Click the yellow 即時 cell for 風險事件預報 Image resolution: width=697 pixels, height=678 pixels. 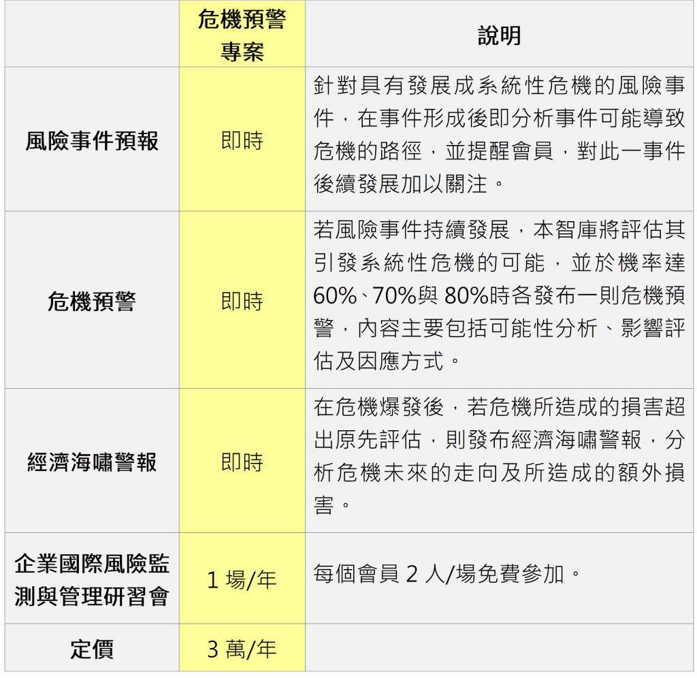(x=242, y=141)
